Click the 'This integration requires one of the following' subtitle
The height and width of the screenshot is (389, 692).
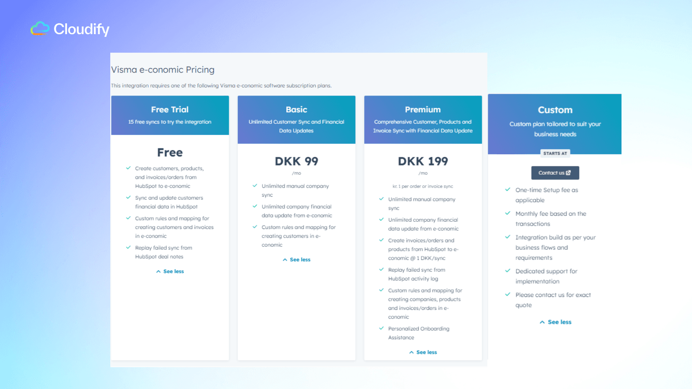point(221,86)
